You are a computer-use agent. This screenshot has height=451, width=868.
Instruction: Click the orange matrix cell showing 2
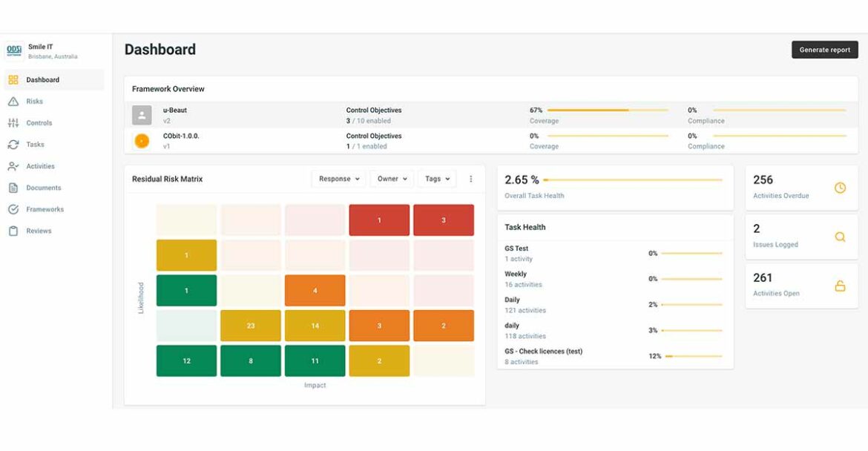[x=444, y=326]
